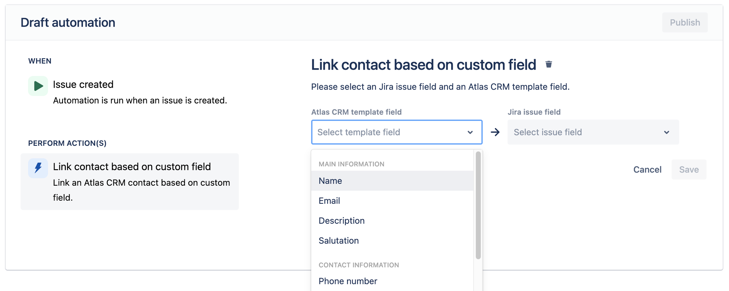Click the green play trigger icon
Screen dimensions: 729x291
pyautogui.click(x=38, y=86)
